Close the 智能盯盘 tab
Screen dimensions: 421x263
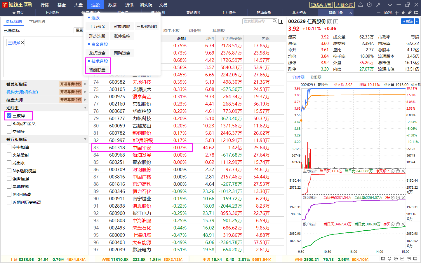tap(351, 13)
